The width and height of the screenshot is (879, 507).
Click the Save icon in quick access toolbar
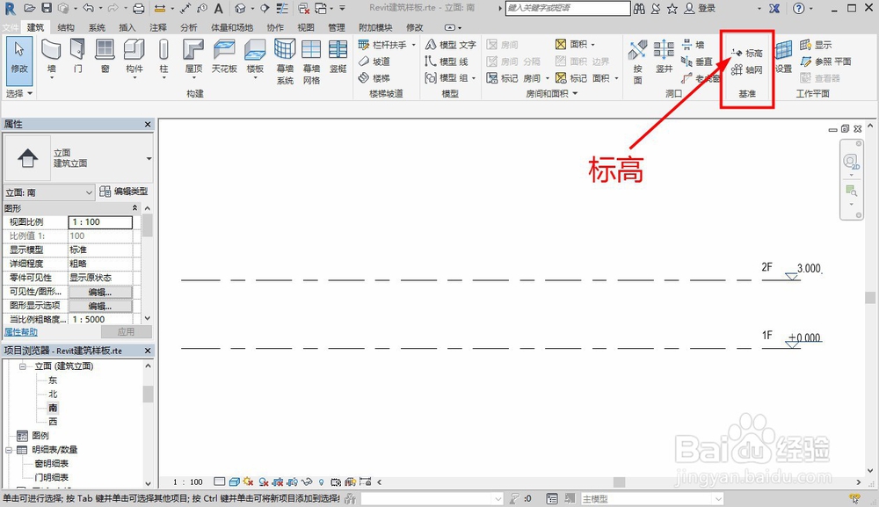[47, 8]
